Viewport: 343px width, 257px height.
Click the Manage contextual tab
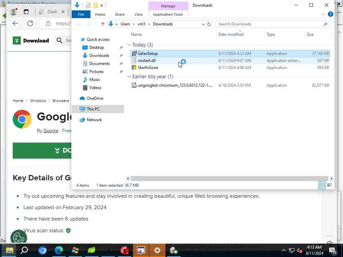click(x=168, y=6)
